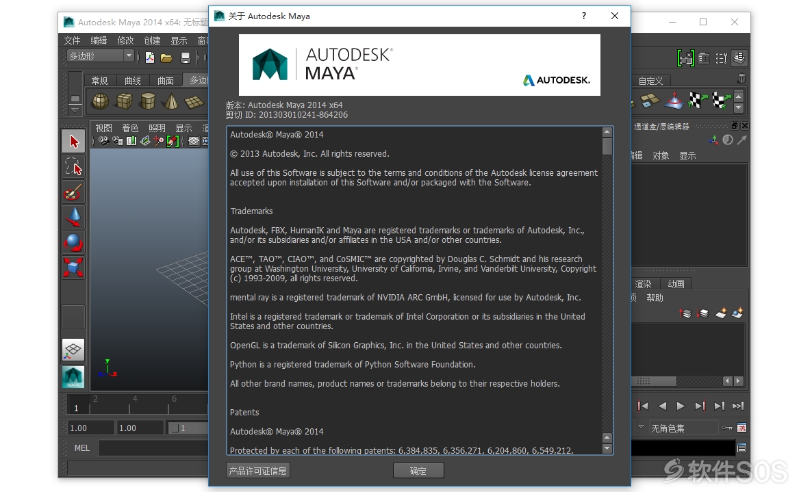Play the animation forward
The width and height of the screenshot is (799, 492).
[x=681, y=406]
